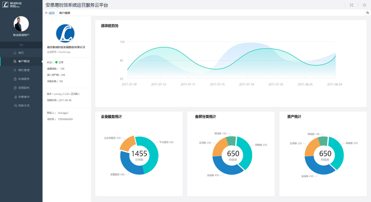371x202 pixels.
Task: Click the 2017-08-09 date on the chart axis
Action: click(334, 85)
